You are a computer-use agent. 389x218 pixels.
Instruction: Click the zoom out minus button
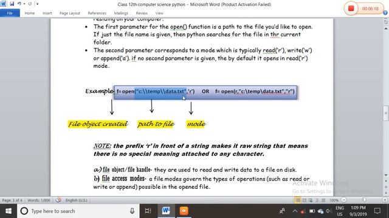[x=343, y=200]
